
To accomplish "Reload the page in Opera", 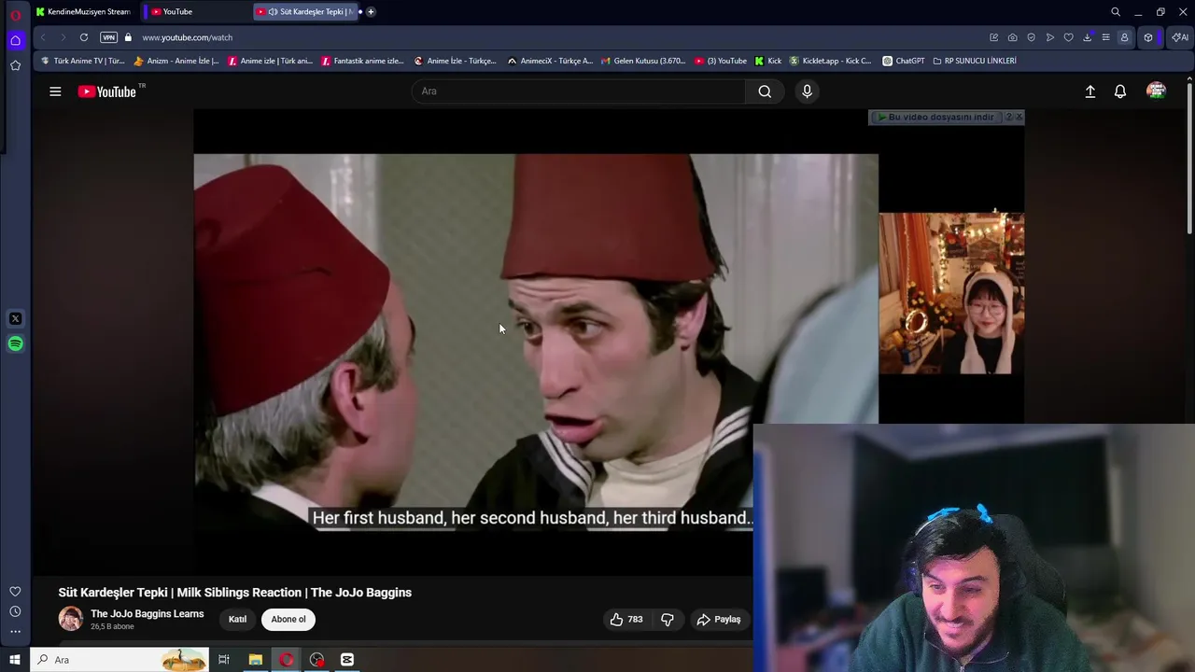I will click(84, 37).
